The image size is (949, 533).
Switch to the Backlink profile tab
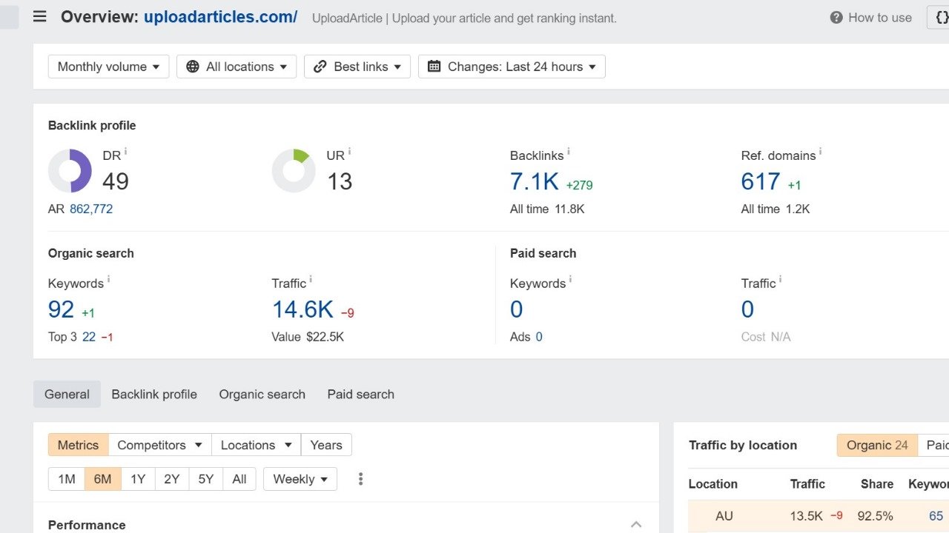pyautogui.click(x=154, y=395)
